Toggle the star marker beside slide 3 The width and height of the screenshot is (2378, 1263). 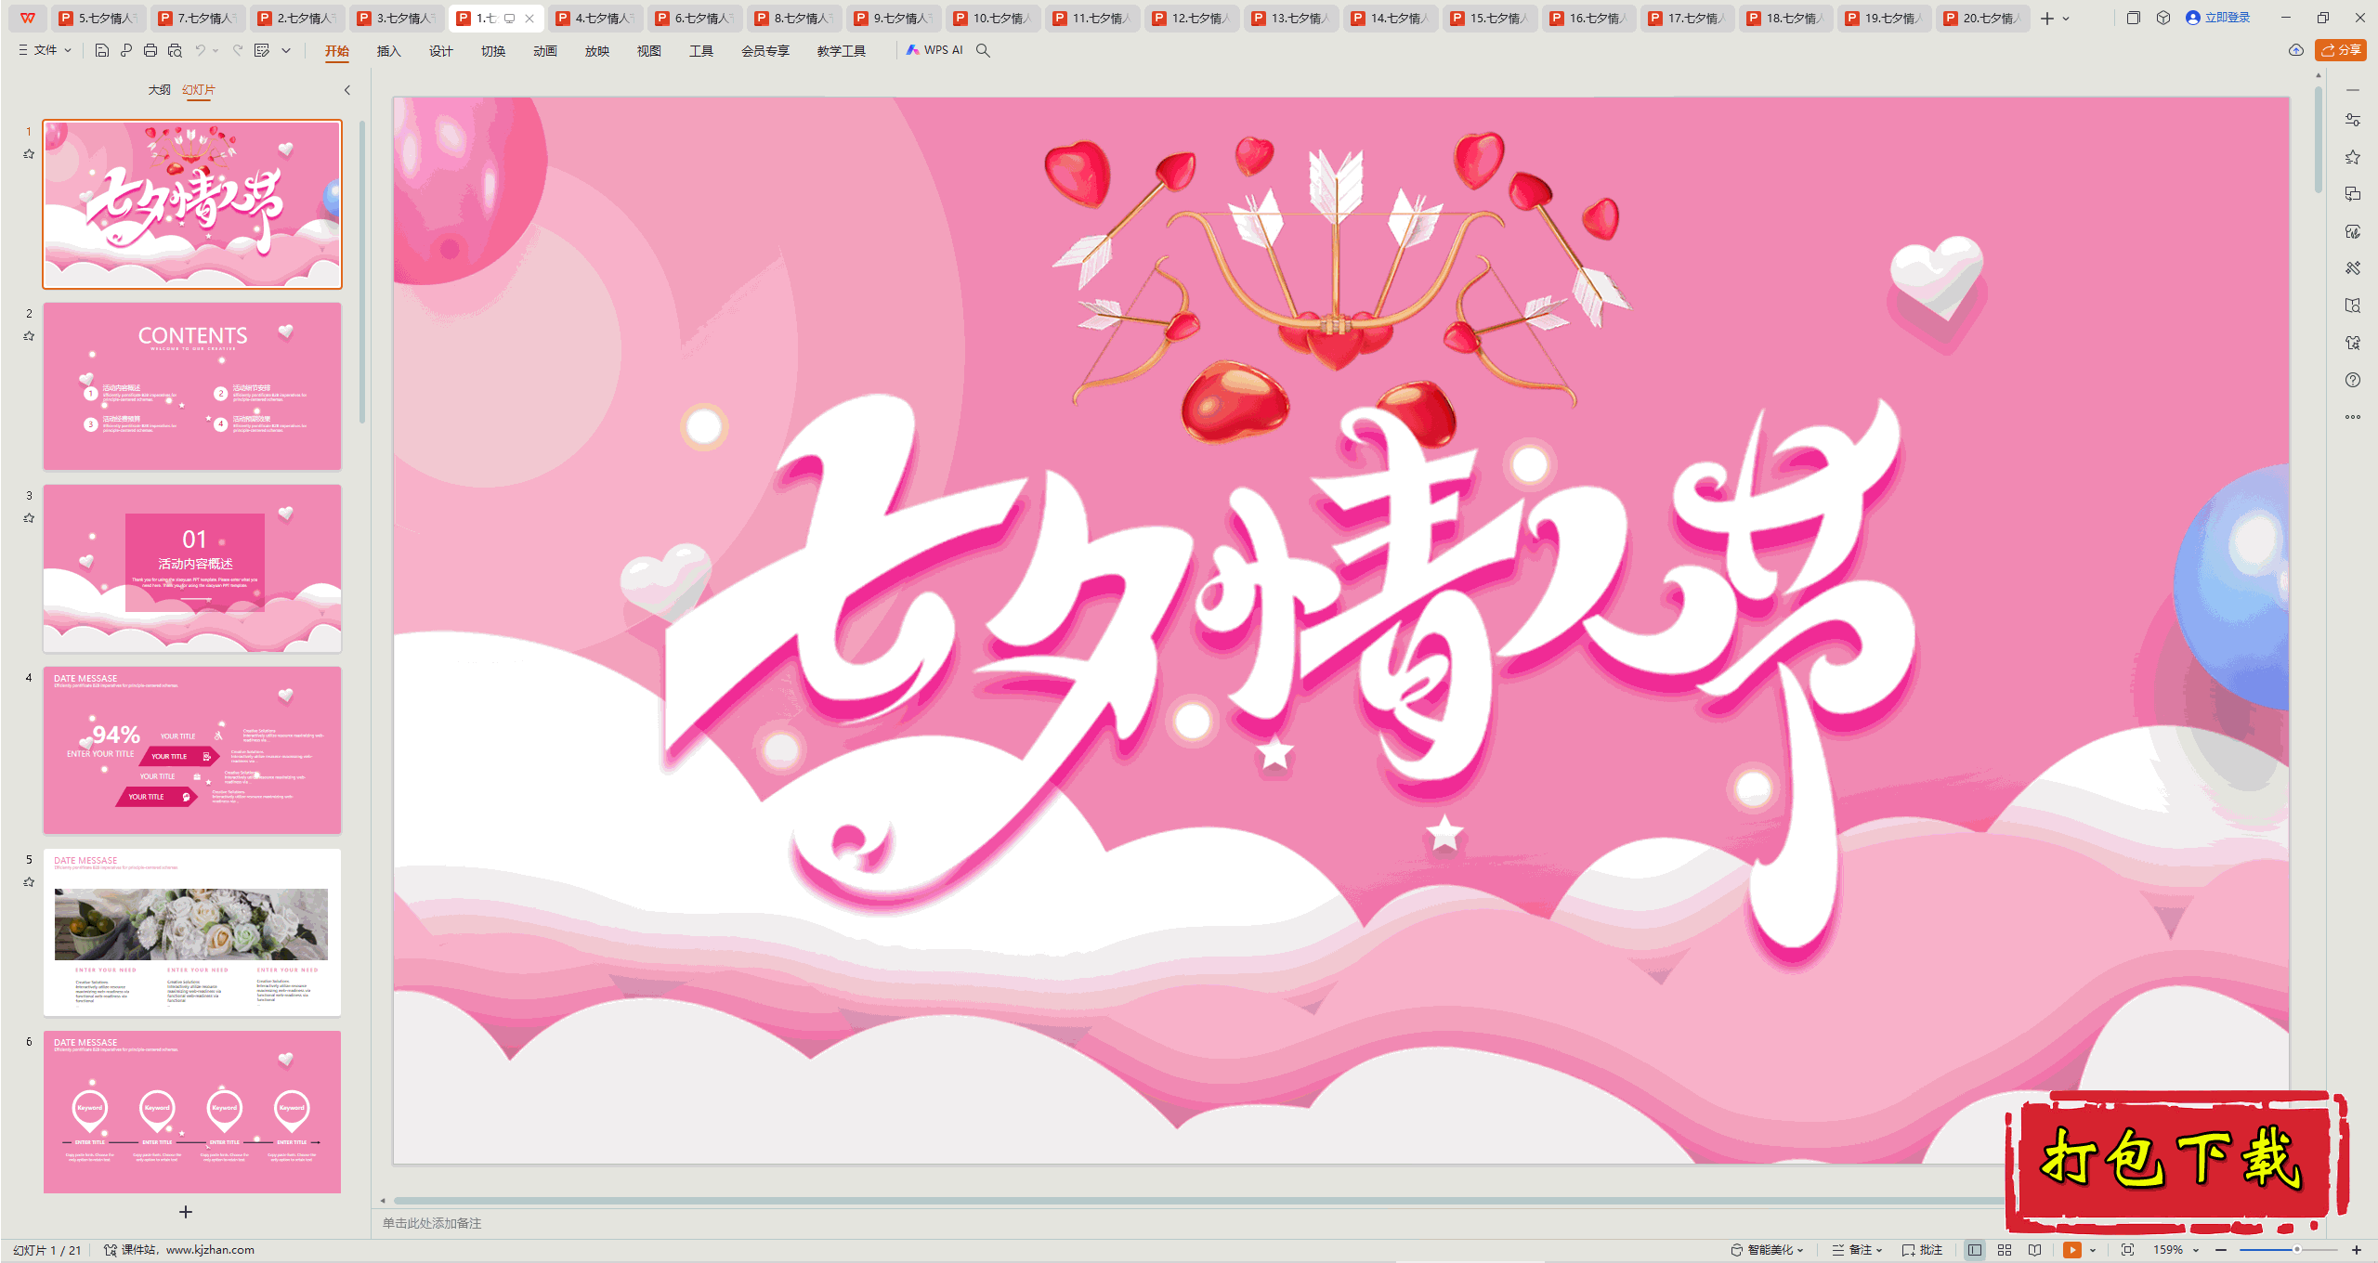(29, 518)
